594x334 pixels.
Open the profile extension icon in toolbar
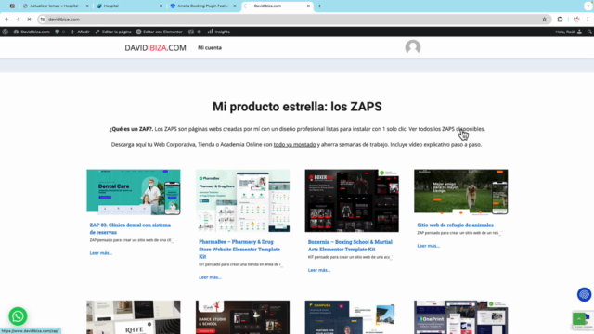click(576, 19)
